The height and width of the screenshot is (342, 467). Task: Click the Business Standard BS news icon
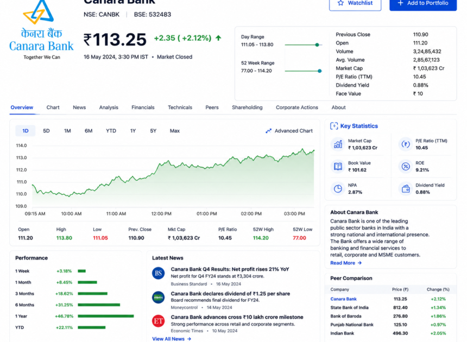point(158,273)
